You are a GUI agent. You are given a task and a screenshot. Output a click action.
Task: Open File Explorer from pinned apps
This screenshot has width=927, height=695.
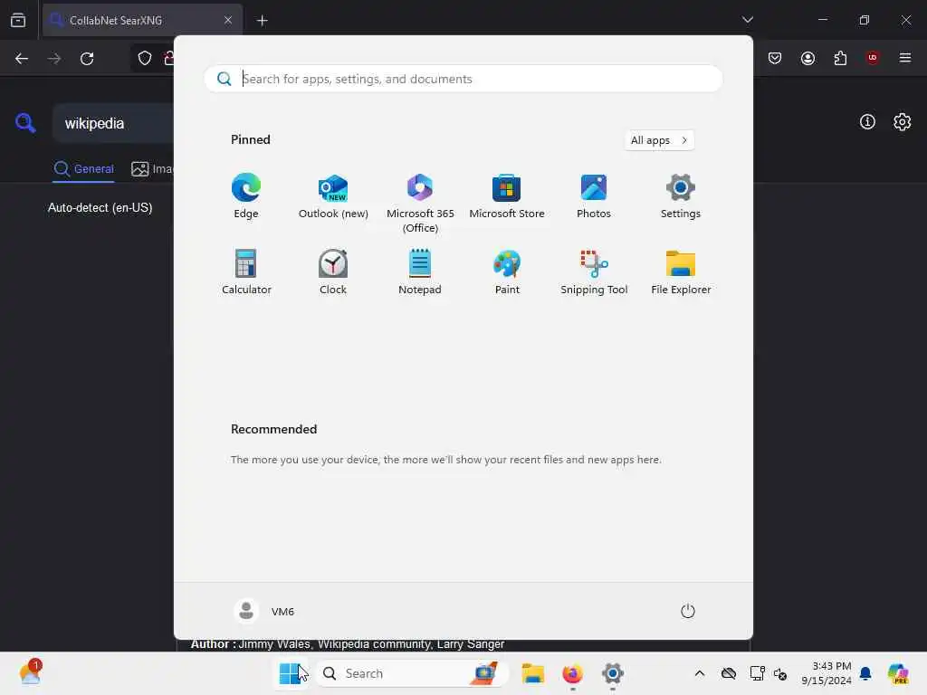681,271
